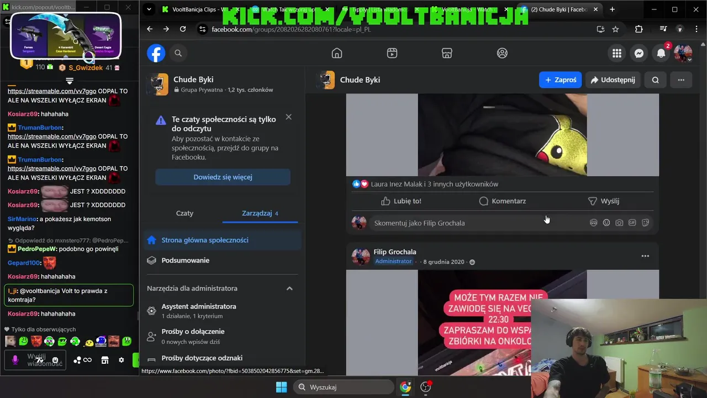Screen dimensions: 707x398
Task: Open the browser extensions puzzle icon
Action: [639, 29]
